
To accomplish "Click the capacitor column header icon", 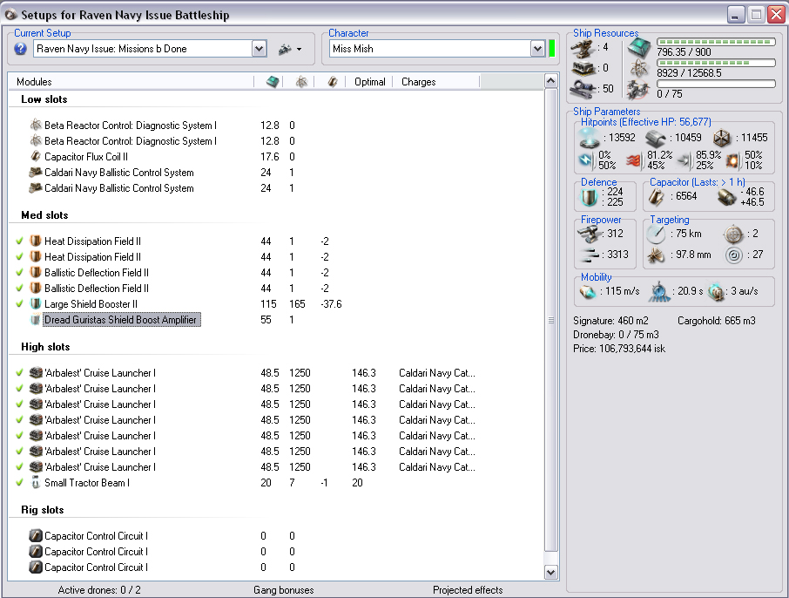I will (x=332, y=82).
